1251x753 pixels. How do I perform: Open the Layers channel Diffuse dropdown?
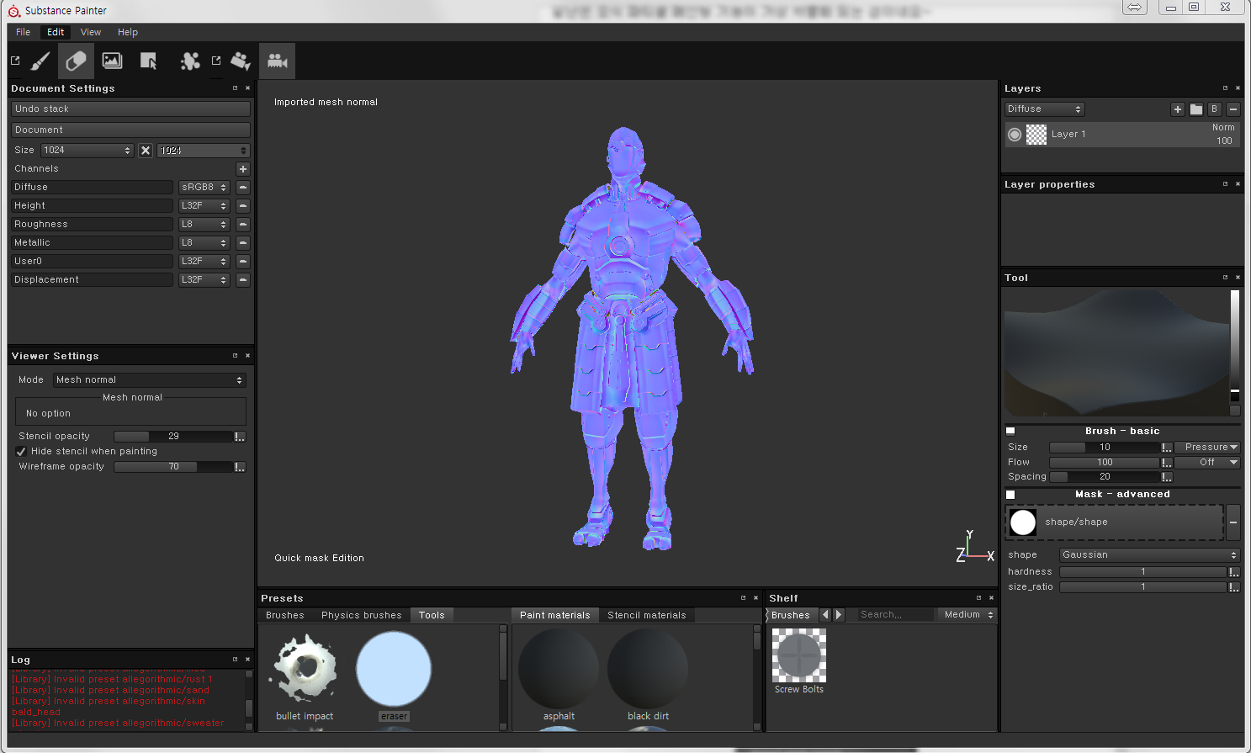click(1044, 109)
